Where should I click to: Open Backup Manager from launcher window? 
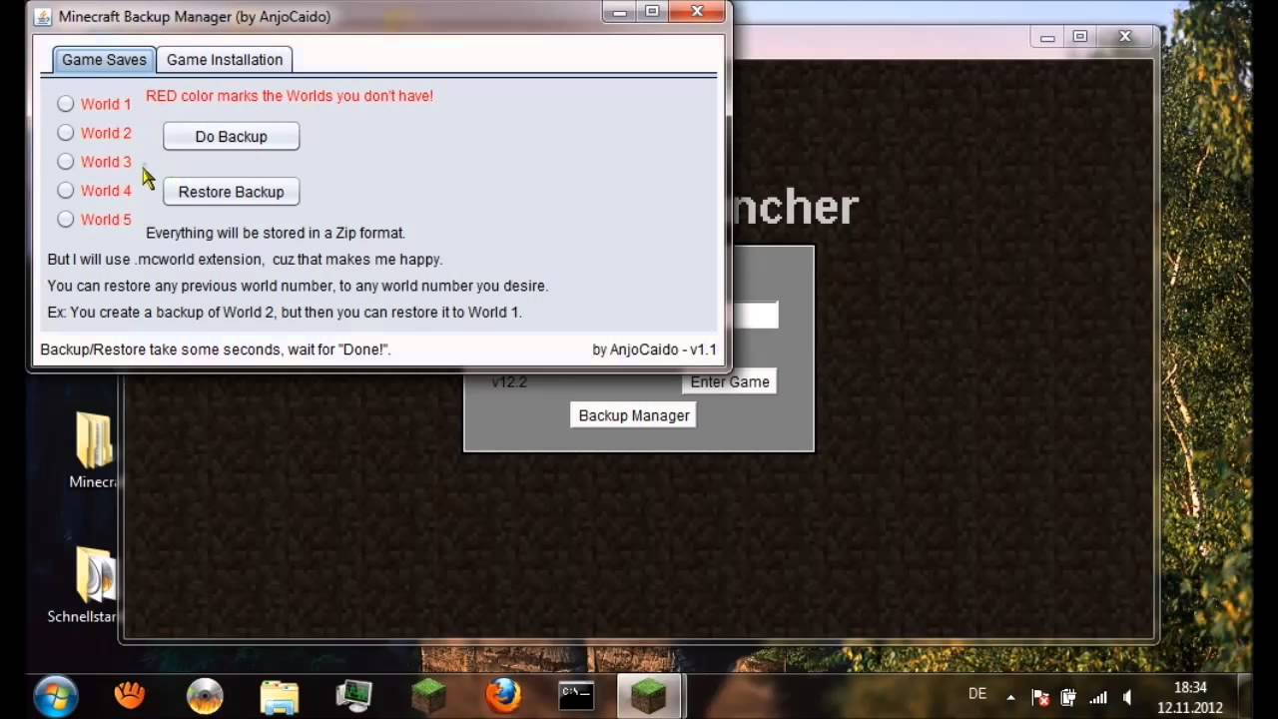point(634,415)
